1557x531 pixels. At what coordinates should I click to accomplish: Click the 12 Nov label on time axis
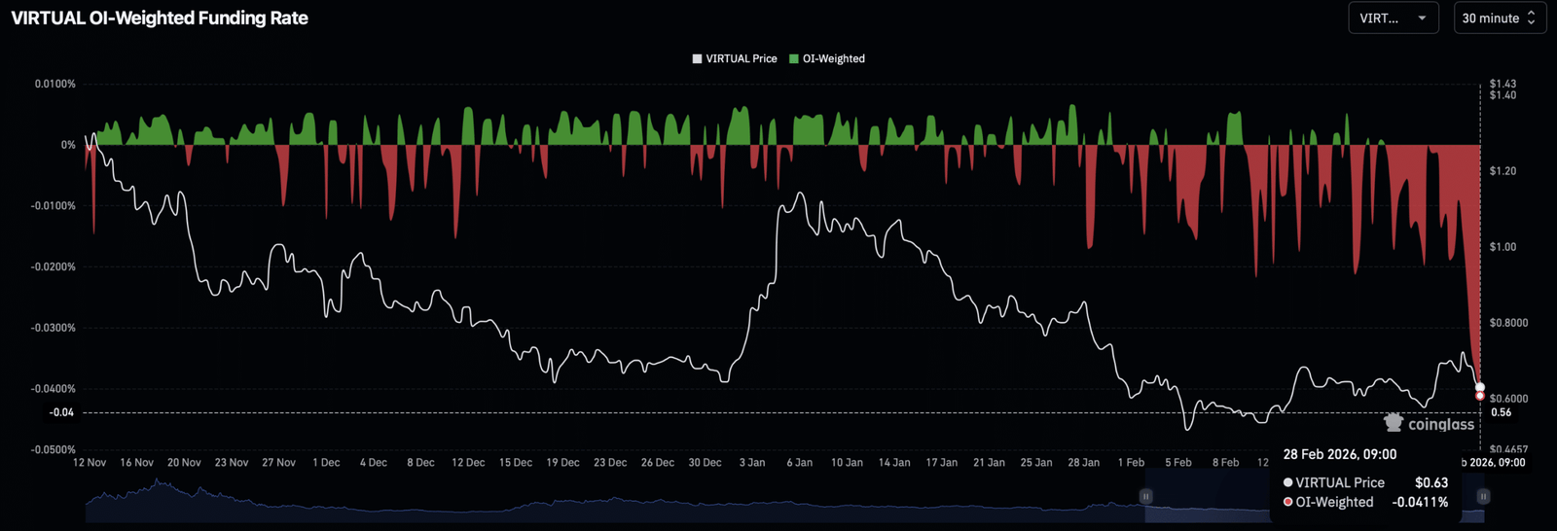pyautogui.click(x=90, y=463)
